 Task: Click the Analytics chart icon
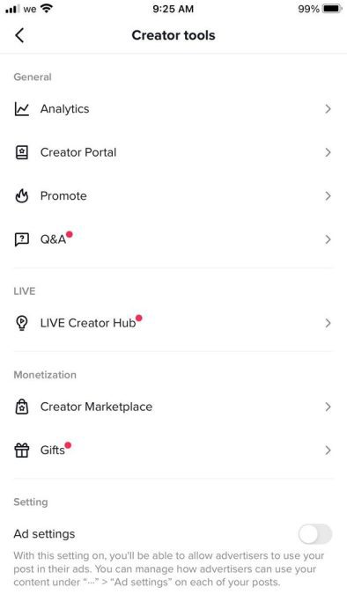(x=22, y=109)
